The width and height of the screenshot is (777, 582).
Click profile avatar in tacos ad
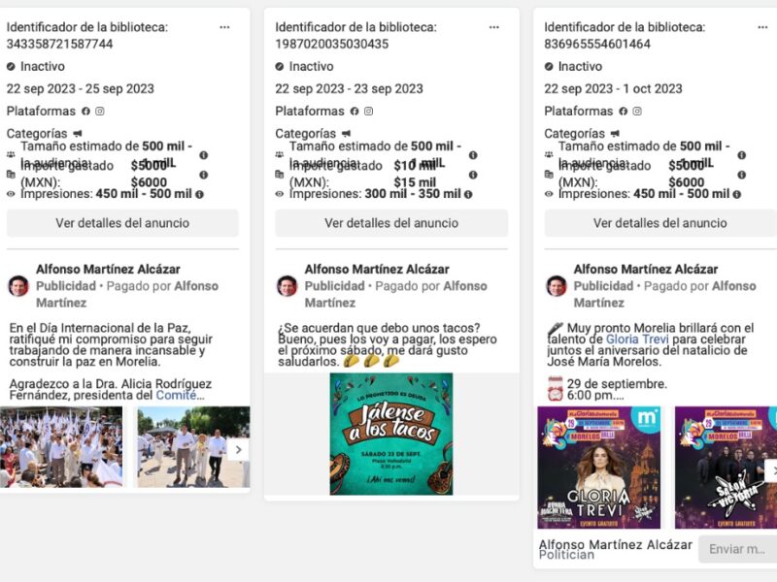287,286
